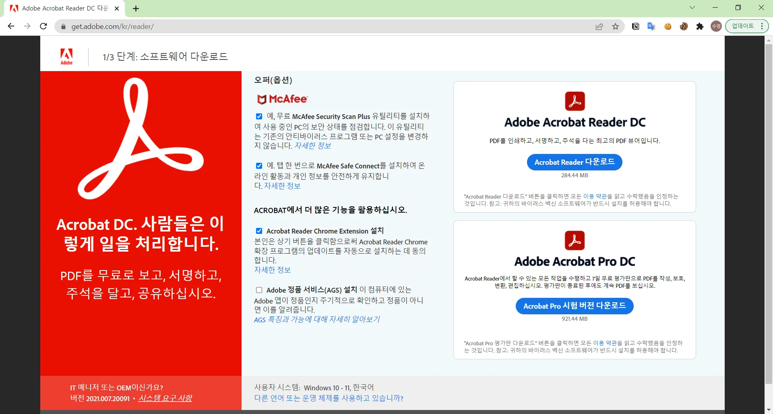Click the McAfee logo
773x414 pixels.
click(283, 99)
